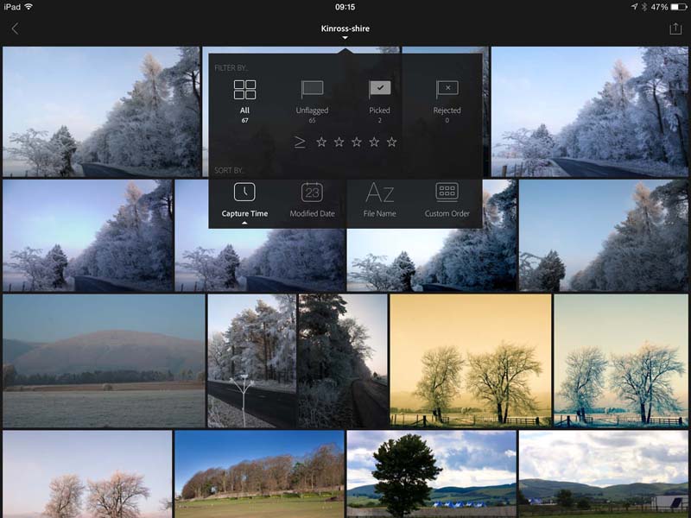The height and width of the screenshot is (518, 691).
Task: Filter by All photos grid icon
Action: click(x=244, y=90)
